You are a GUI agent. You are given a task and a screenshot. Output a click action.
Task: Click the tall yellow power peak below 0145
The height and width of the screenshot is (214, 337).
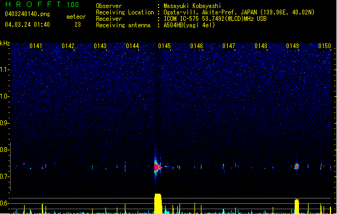pyautogui.click(x=158, y=204)
